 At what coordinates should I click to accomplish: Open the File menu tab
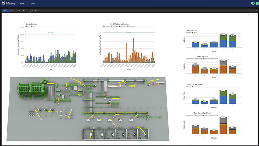(5, 11)
